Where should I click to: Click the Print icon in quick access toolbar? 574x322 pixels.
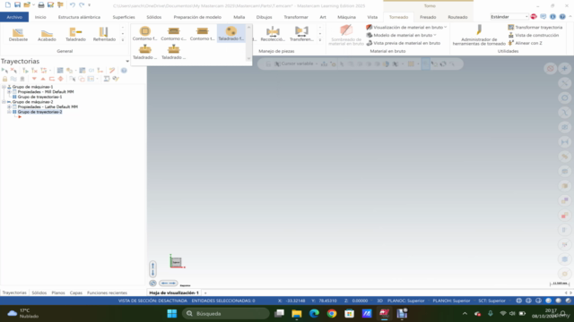pos(41,4)
